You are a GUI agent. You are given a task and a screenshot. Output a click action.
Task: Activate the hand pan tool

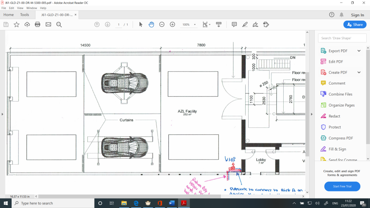(x=151, y=25)
